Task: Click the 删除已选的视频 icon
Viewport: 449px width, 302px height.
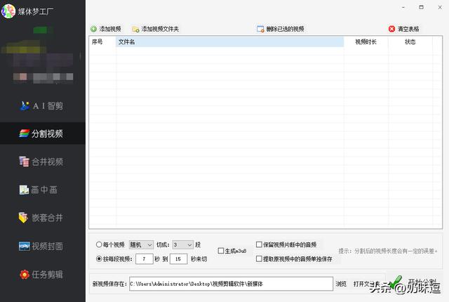Action: tap(260, 29)
